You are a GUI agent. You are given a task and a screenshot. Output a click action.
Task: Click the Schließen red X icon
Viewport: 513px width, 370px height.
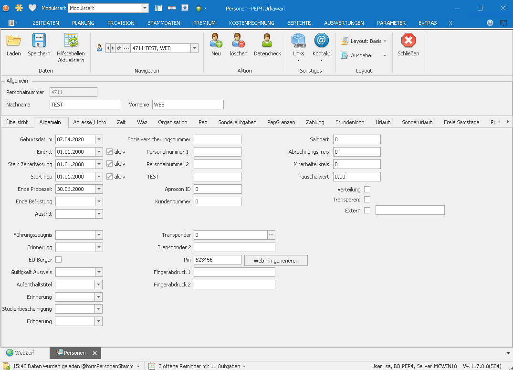click(408, 41)
